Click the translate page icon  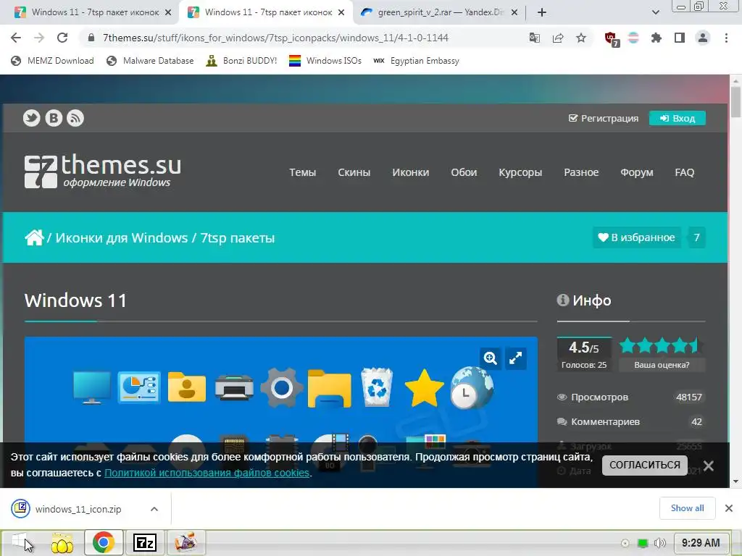pos(534,38)
